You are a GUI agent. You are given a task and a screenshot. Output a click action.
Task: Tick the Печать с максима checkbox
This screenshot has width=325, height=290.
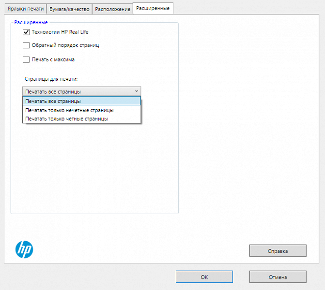(x=26, y=60)
